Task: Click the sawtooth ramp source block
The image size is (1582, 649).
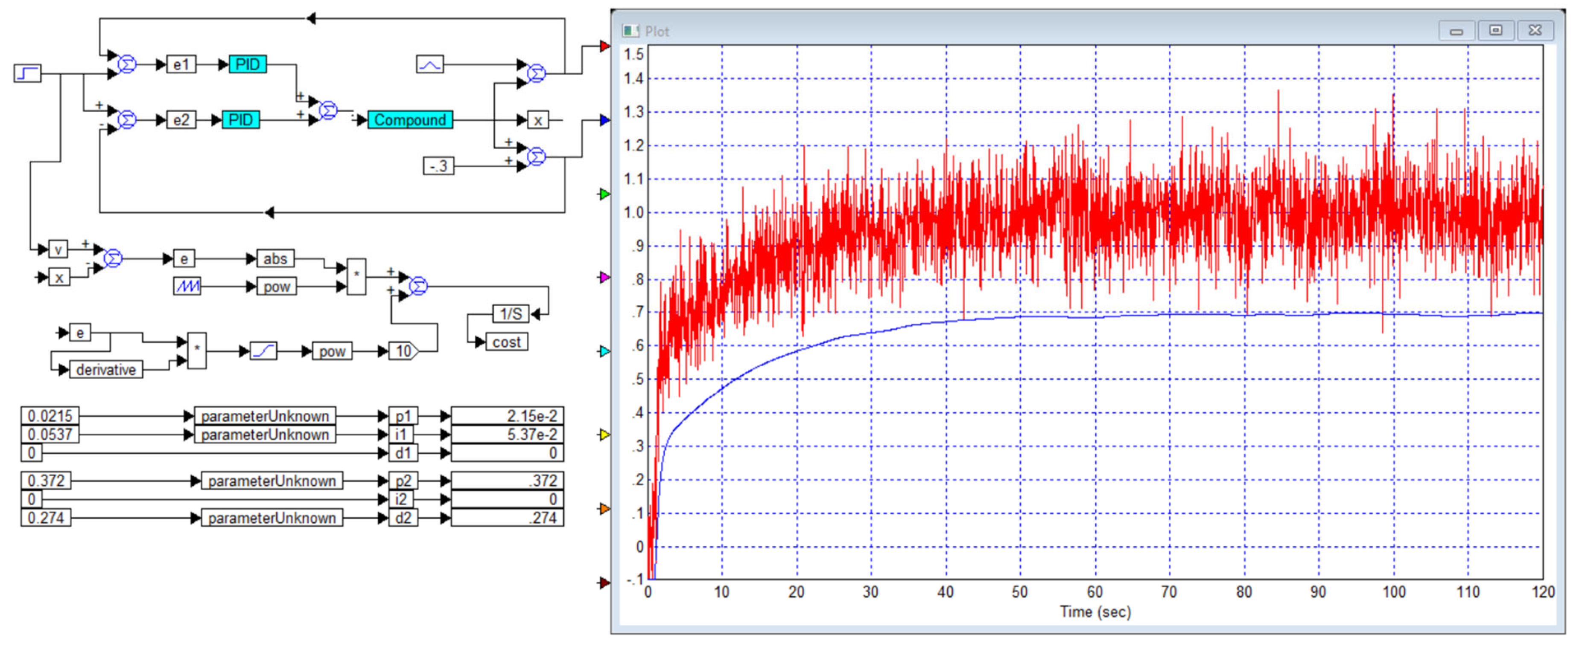Action: [x=187, y=286]
